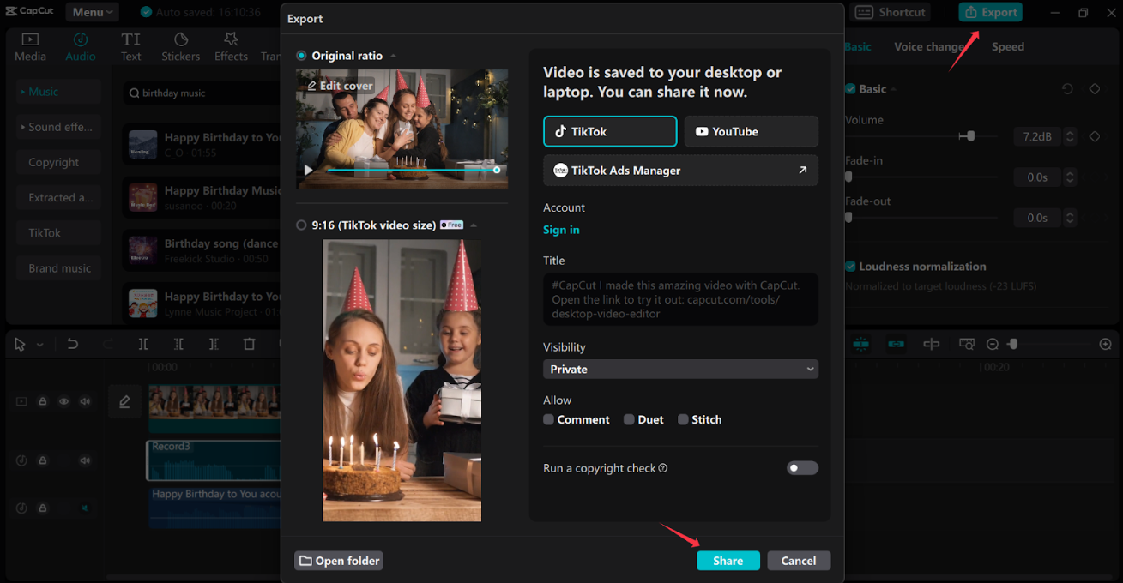Select the TikTok share tab
The image size is (1123, 583).
[610, 131]
